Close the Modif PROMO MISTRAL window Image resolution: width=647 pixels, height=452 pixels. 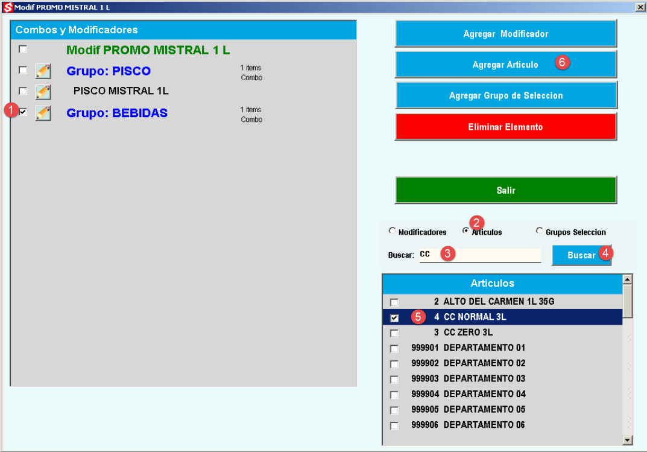[x=640, y=7]
